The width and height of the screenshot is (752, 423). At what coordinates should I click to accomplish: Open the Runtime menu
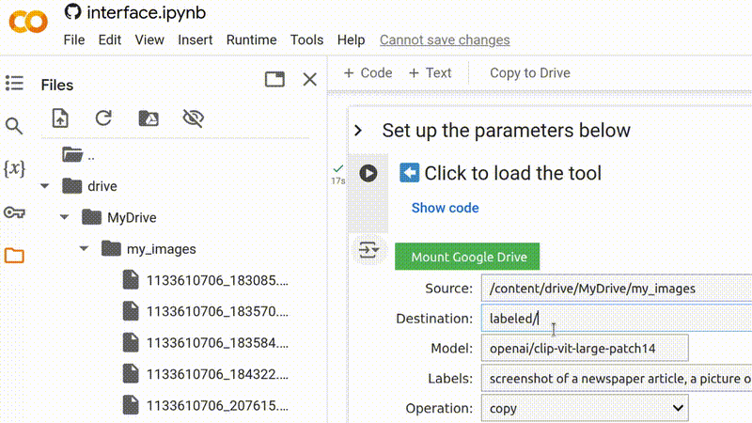pos(251,39)
